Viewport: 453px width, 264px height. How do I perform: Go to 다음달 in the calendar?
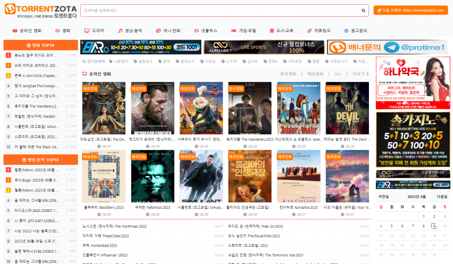(x=442, y=196)
